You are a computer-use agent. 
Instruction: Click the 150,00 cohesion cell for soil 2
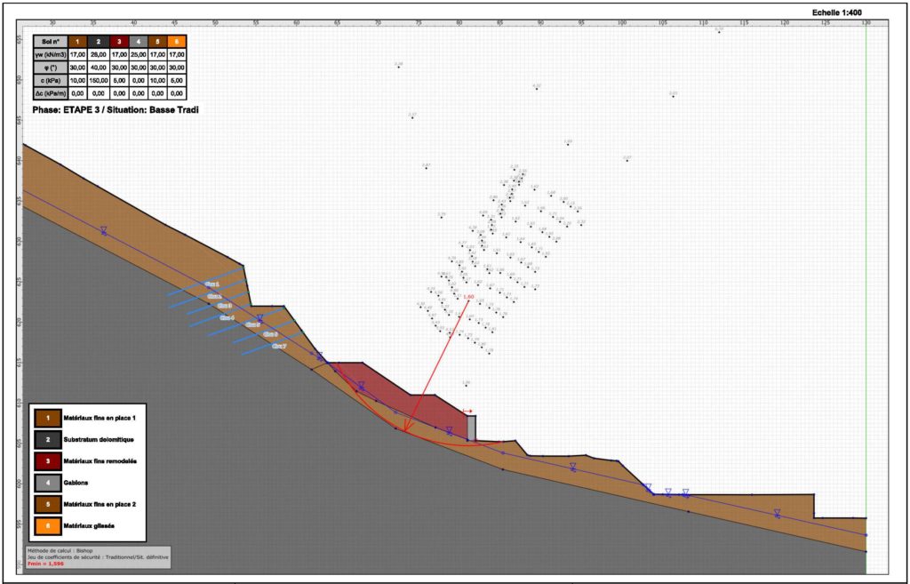[x=98, y=80]
